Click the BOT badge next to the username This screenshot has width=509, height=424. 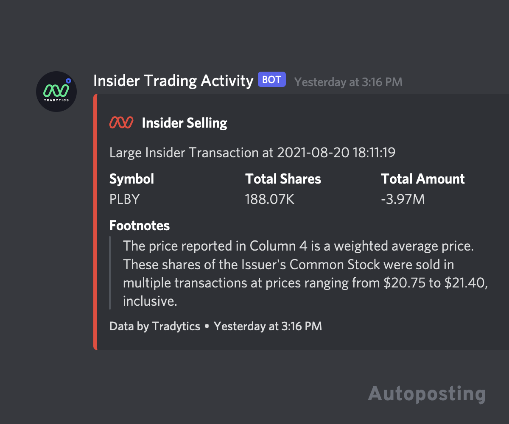point(271,79)
